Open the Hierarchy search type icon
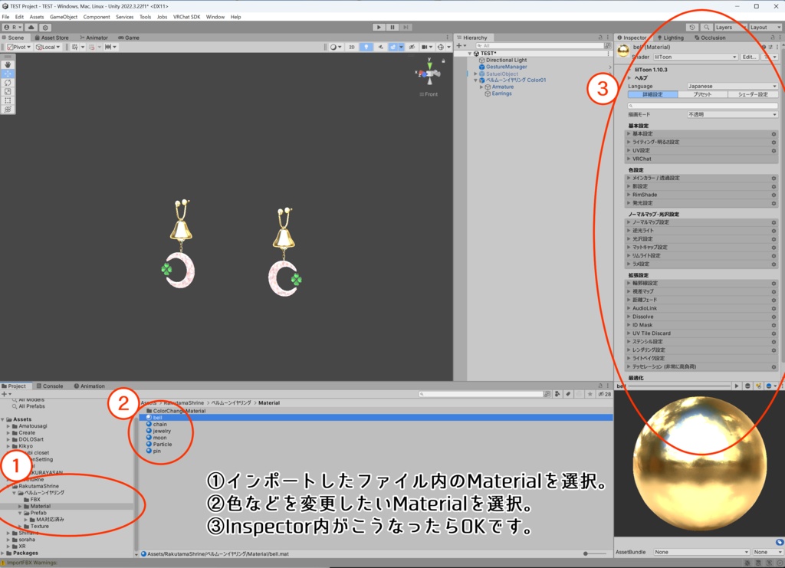785x568 pixels. pos(480,45)
